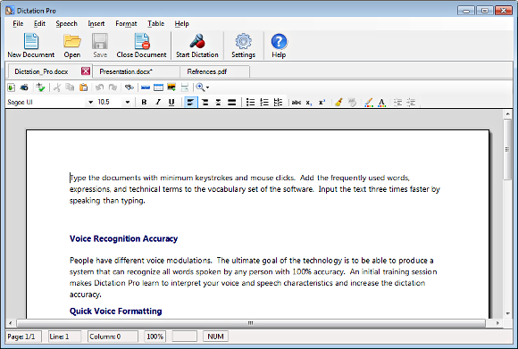The image size is (518, 349).
Task: Switch to the Presentation.docx tab
Action: pos(137,71)
